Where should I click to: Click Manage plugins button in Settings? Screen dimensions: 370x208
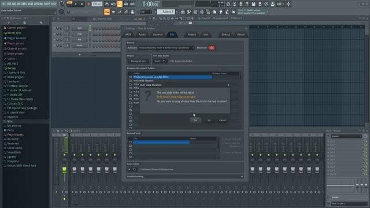pos(139,61)
